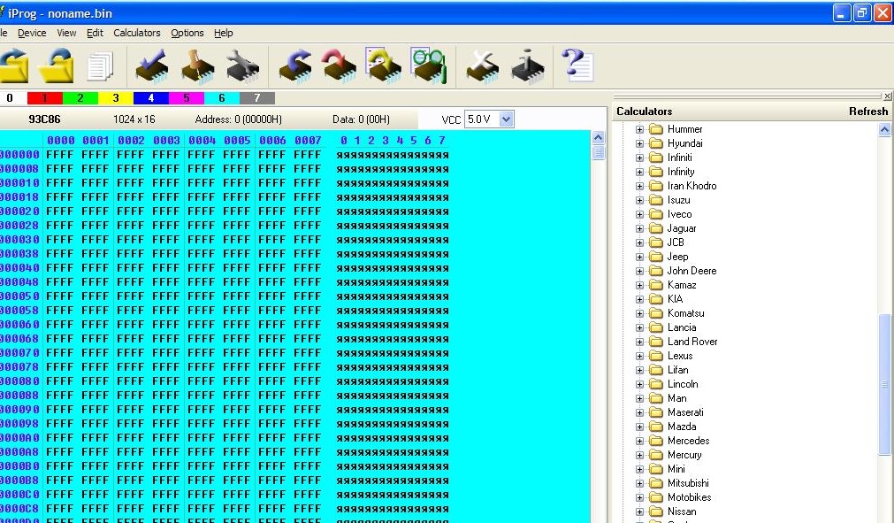
Task: Click the Mitsubishi folder icon
Action: (x=656, y=483)
